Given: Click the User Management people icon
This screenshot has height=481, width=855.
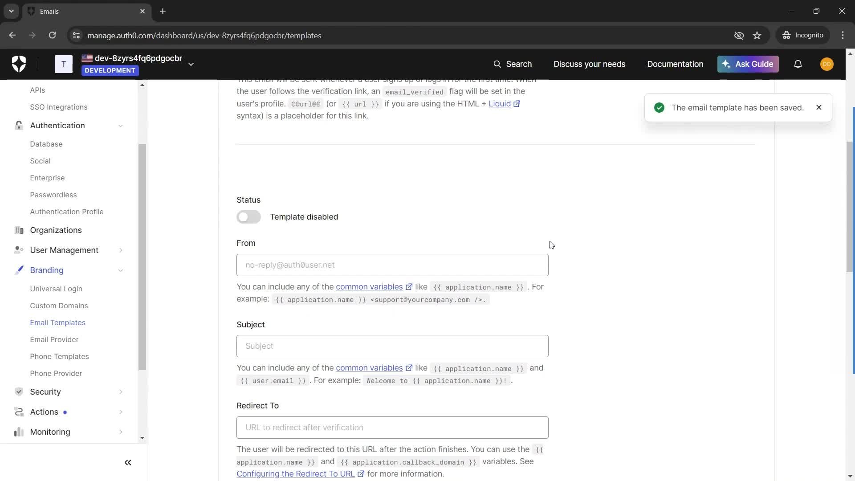Looking at the screenshot, I should click(19, 250).
